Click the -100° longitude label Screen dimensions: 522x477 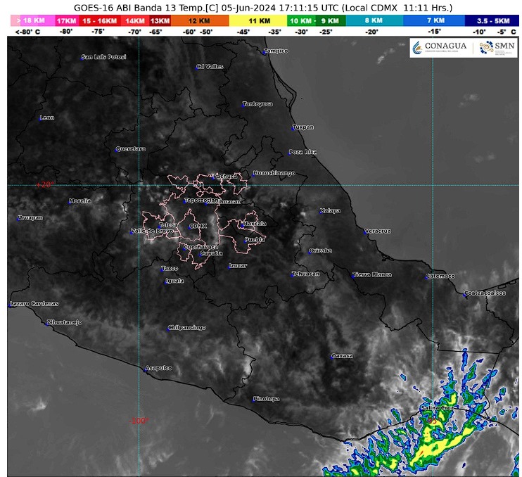[x=139, y=421]
